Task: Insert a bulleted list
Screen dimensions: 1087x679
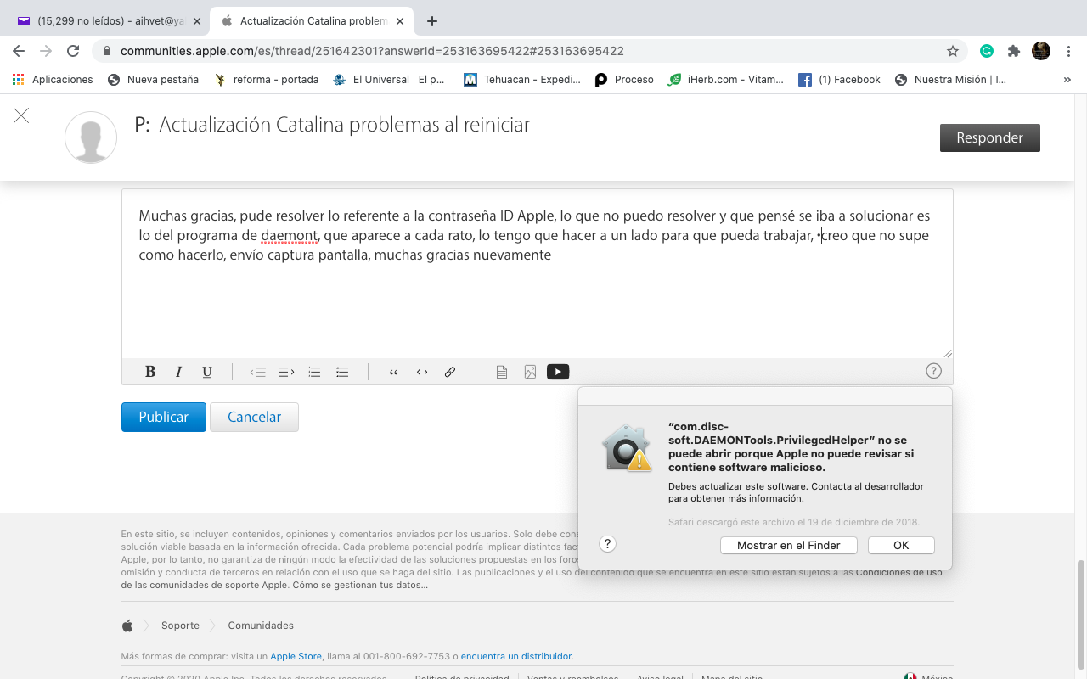Action: tap(342, 372)
